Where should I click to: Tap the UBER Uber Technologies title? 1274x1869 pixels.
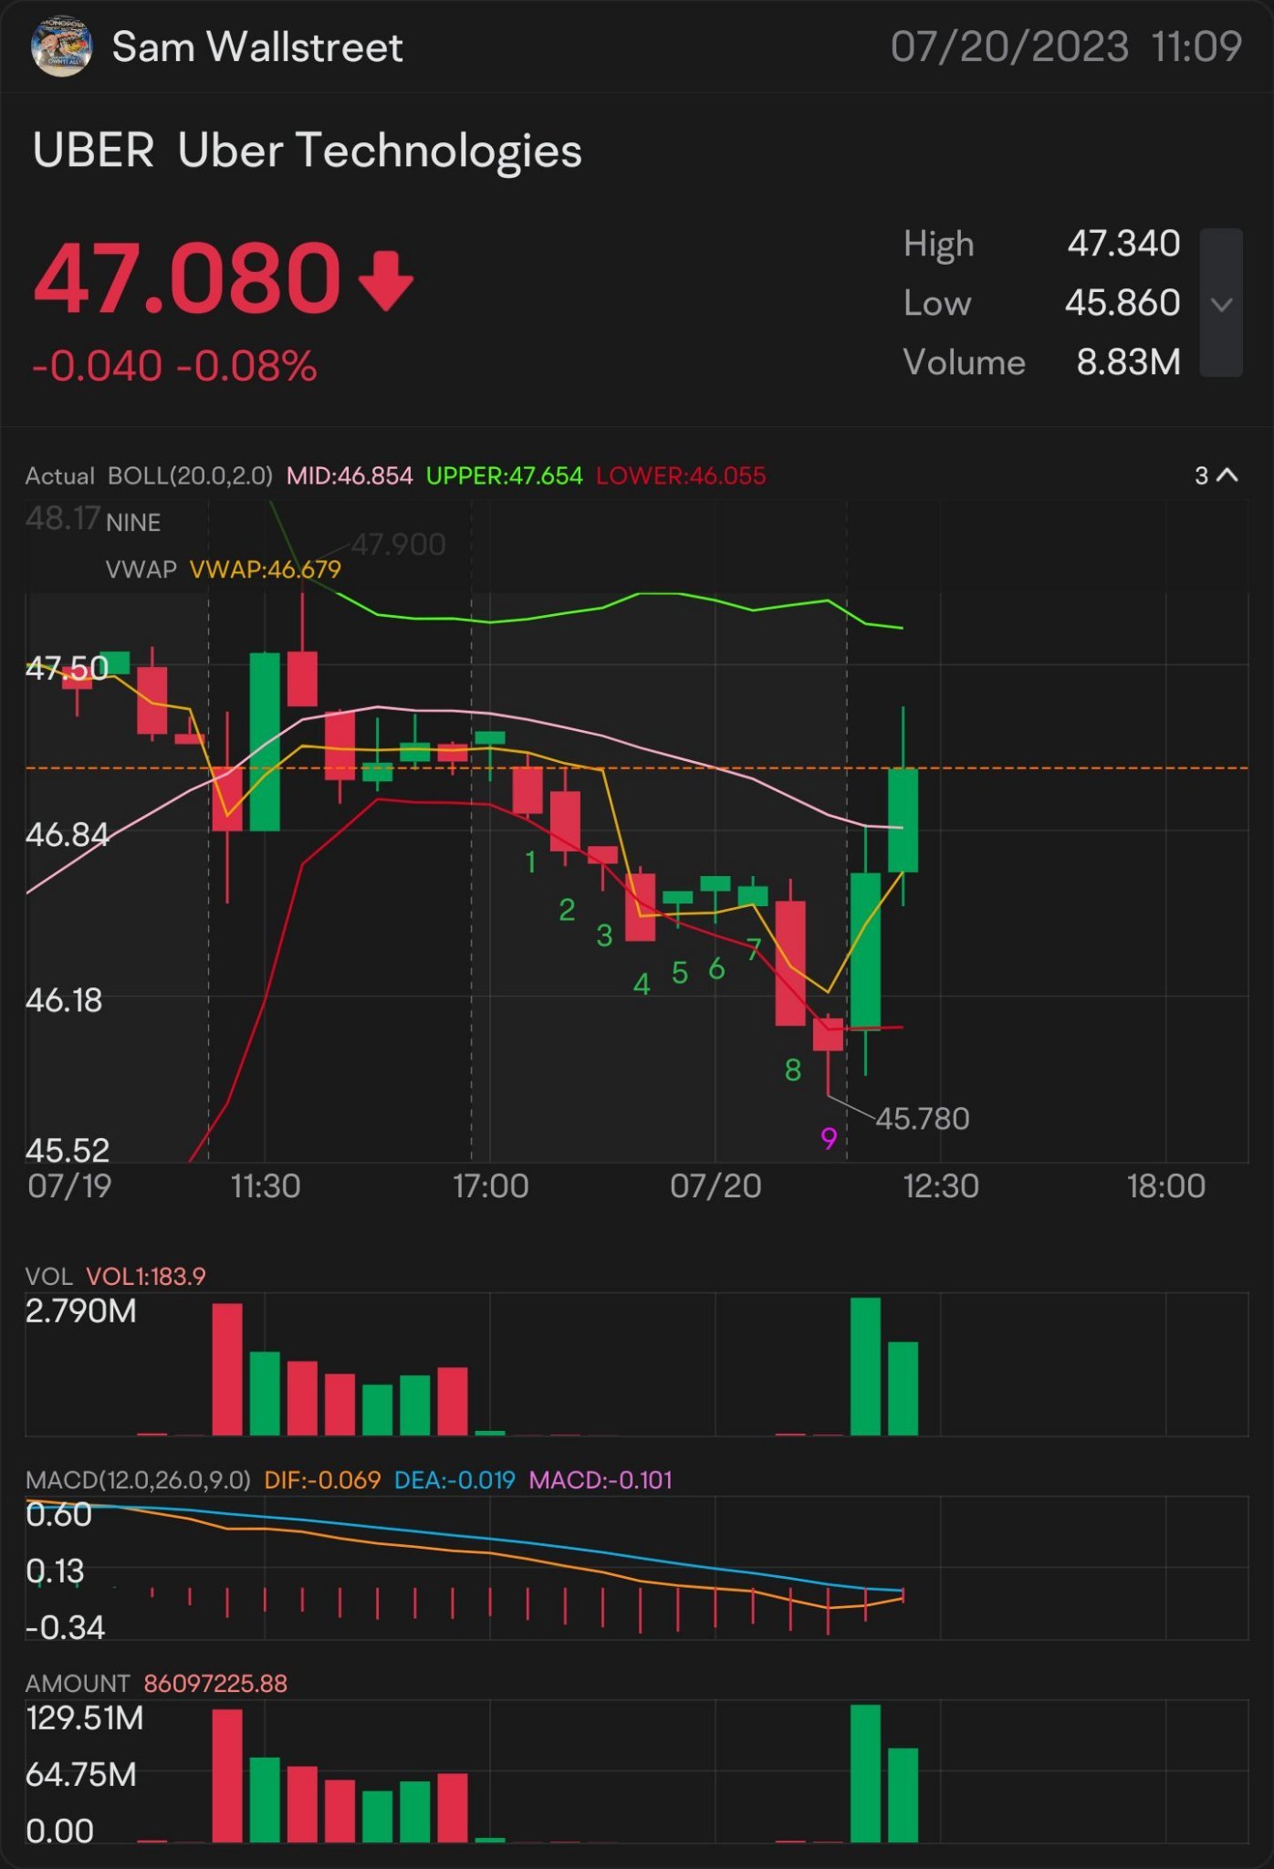tap(307, 151)
